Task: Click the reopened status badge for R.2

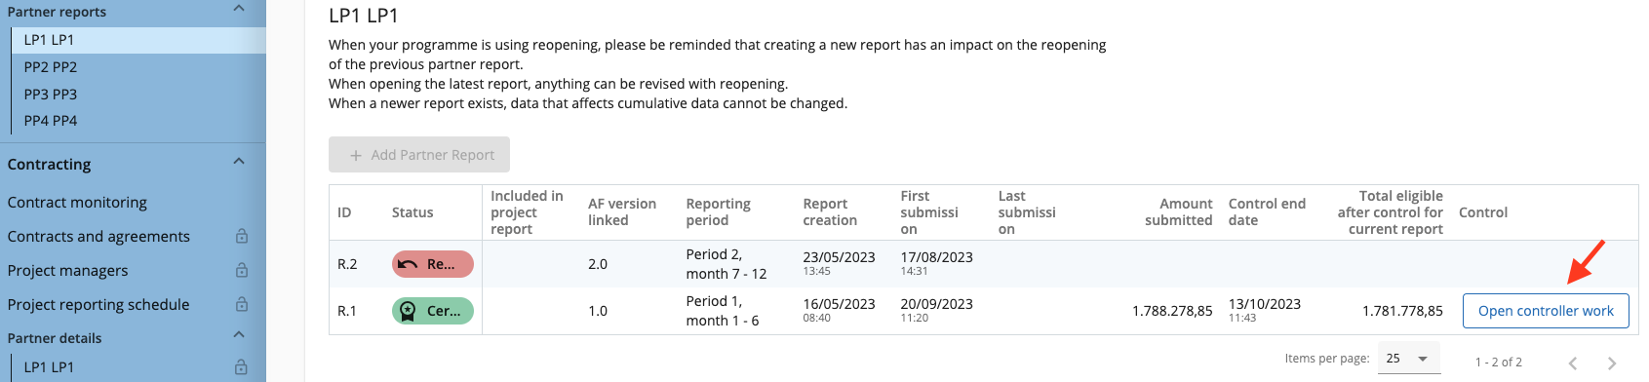Action: (433, 264)
